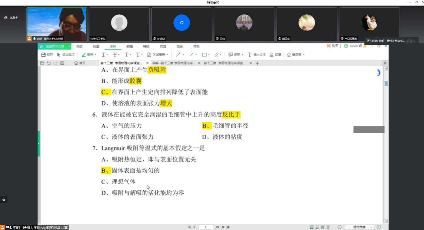424x230 pixels.
Task: Switch to the 讲解--第十三章 document tab
Action: [173, 63]
